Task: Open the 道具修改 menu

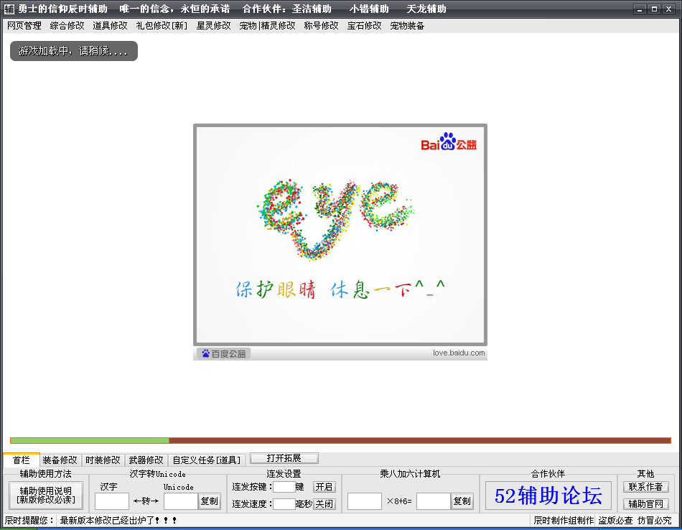Action: click(110, 26)
